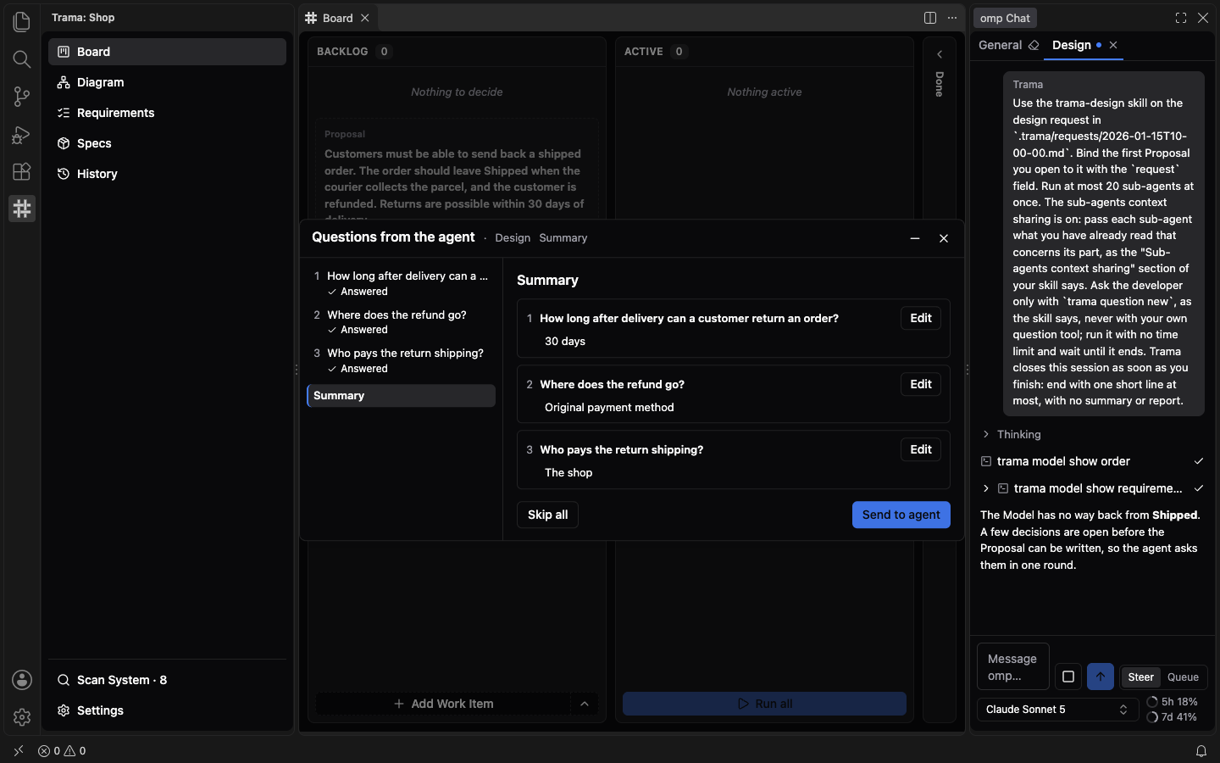Viewport: 1220px width, 763px height.
Task: Select the omp Chat panel tab
Action: click(1005, 18)
